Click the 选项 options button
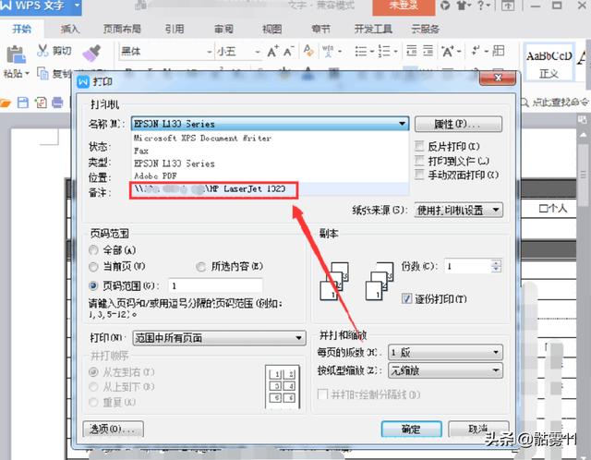Viewport: 591px width, 460px height. pos(113,430)
